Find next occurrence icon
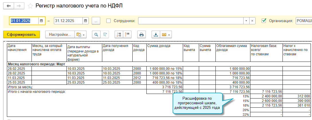The width and height of the screenshot is (312, 120). (105, 34)
